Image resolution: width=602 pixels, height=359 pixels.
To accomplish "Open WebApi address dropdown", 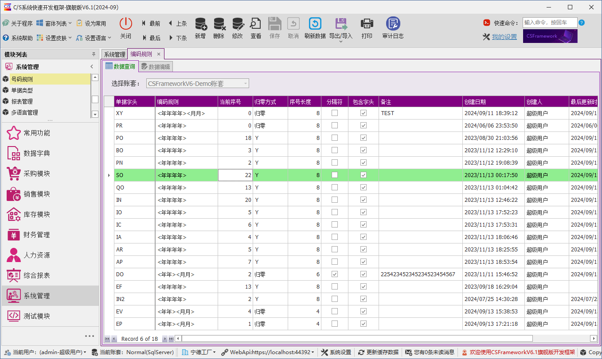I will (267, 352).
